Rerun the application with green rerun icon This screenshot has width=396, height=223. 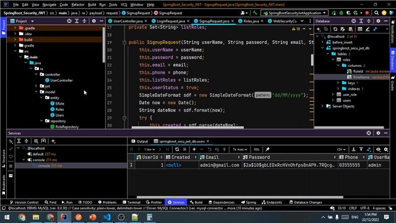pyautogui.click(x=334, y=13)
